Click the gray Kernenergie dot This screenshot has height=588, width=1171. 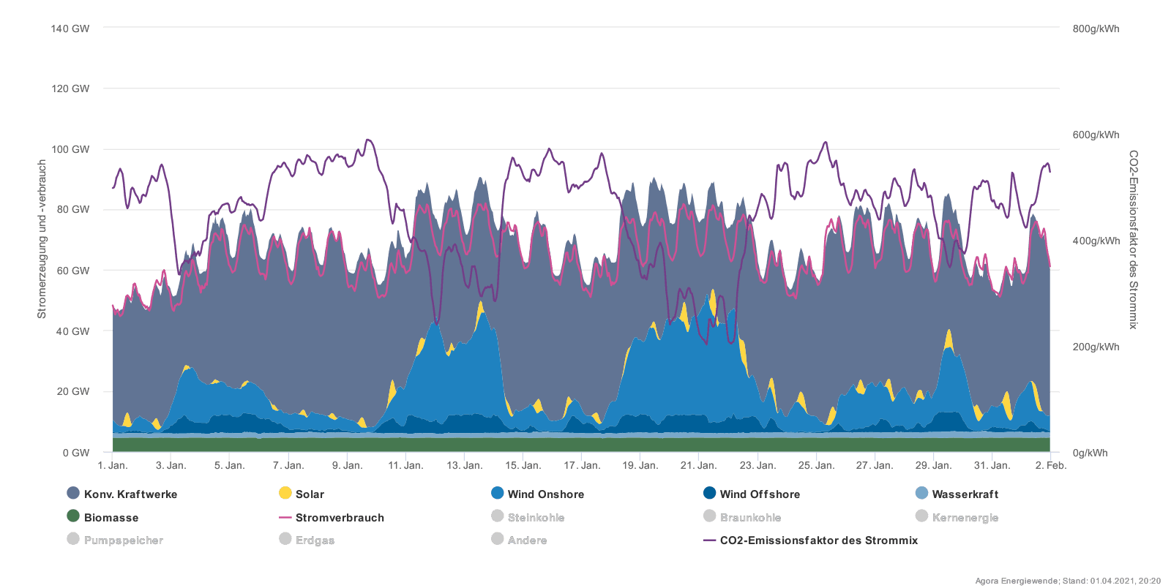[922, 516]
